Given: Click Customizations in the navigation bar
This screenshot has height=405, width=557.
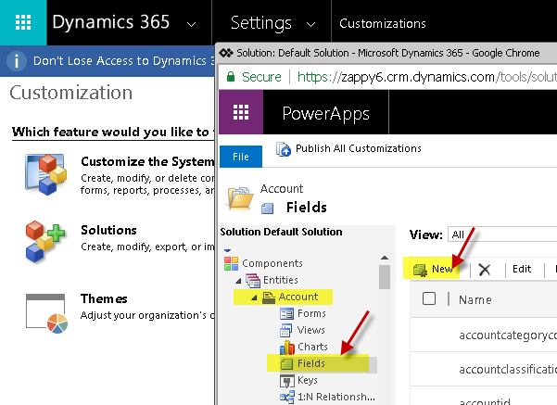Looking at the screenshot, I should (x=382, y=23).
